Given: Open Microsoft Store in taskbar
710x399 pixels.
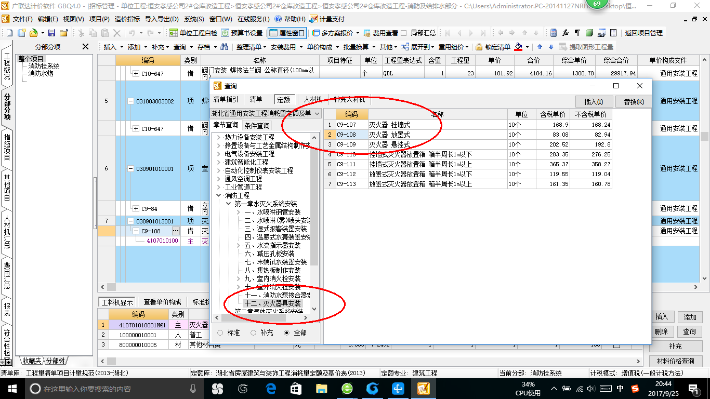Looking at the screenshot, I should click(x=296, y=389).
